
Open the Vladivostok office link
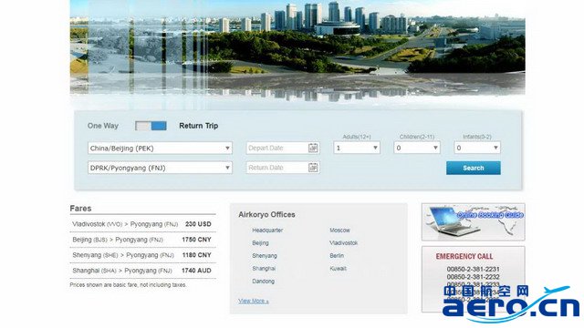[343, 243]
